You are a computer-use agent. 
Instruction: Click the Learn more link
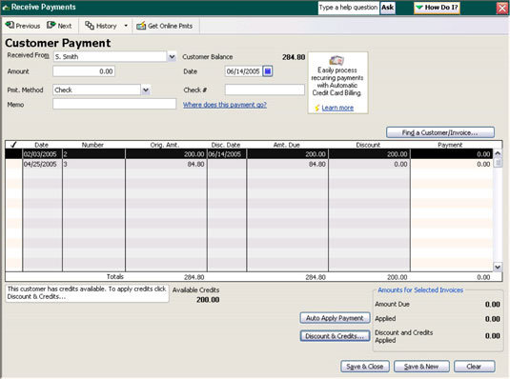click(337, 108)
